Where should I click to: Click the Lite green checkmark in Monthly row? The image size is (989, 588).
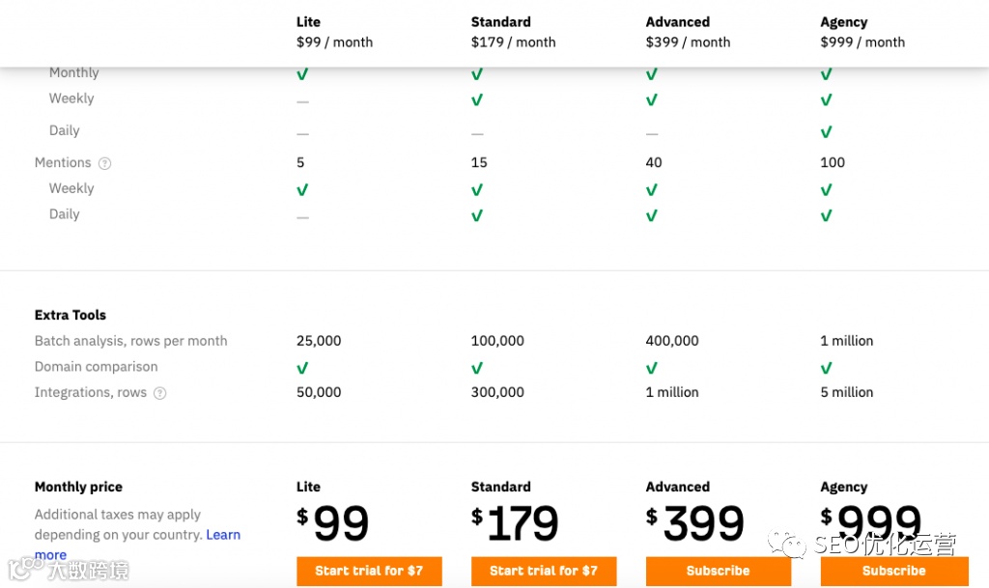pos(302,73)
